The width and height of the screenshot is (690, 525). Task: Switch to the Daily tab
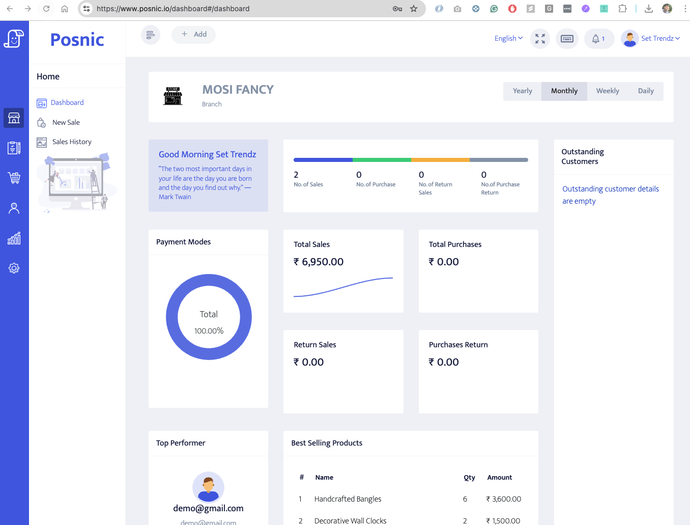tap(646, 91)
